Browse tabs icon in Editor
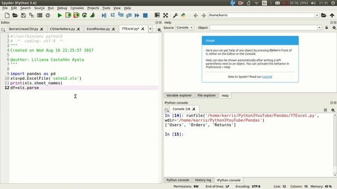337x189 pixels. [3, 29]
